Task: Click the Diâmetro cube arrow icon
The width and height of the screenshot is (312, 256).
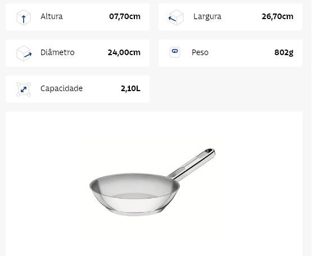Action: (24, 53)
